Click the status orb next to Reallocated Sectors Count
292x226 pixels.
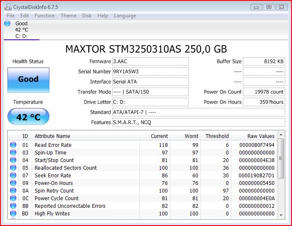pos(13,168)
